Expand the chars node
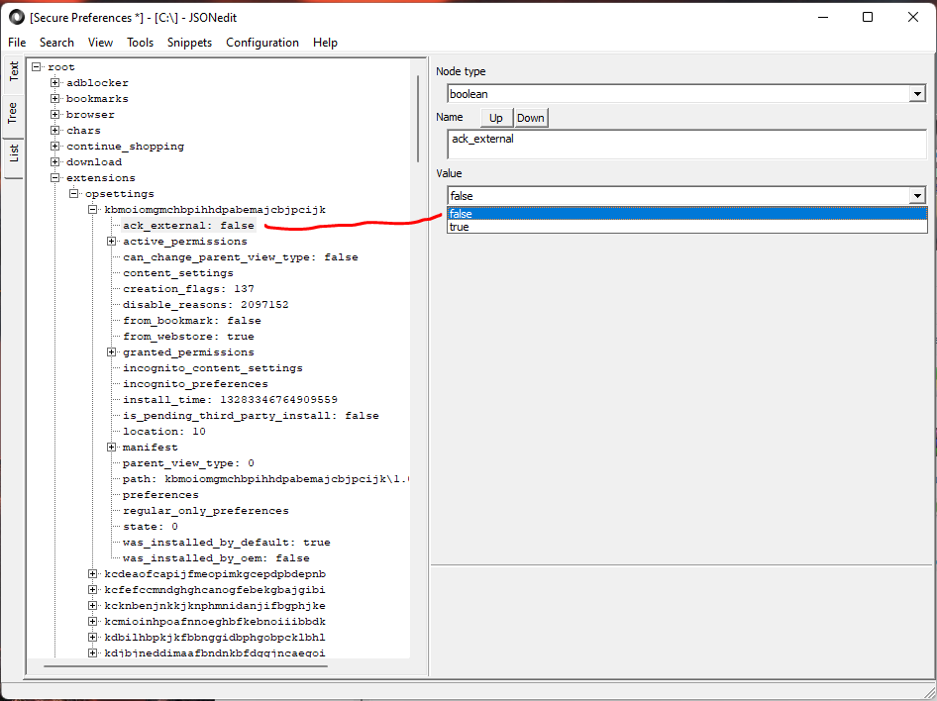 pos(55,130)
